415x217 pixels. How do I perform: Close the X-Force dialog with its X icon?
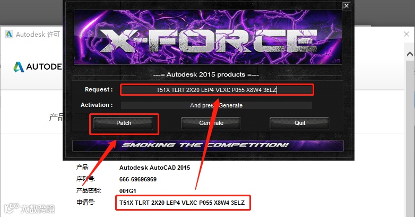pyautogui.click(x=346, y=6)
